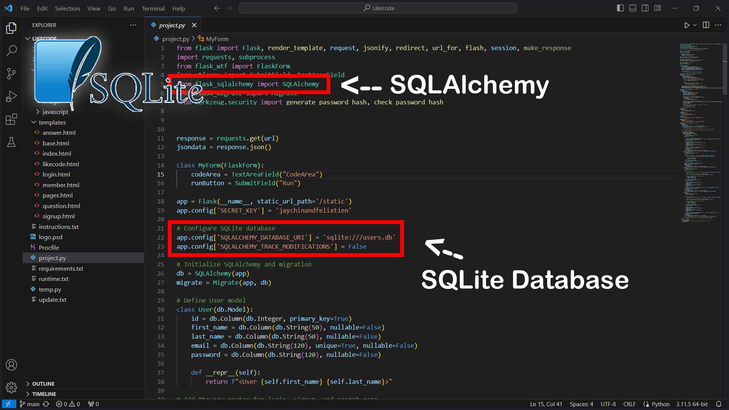
Task: Open signup.html in explorer
Action: 58,216
